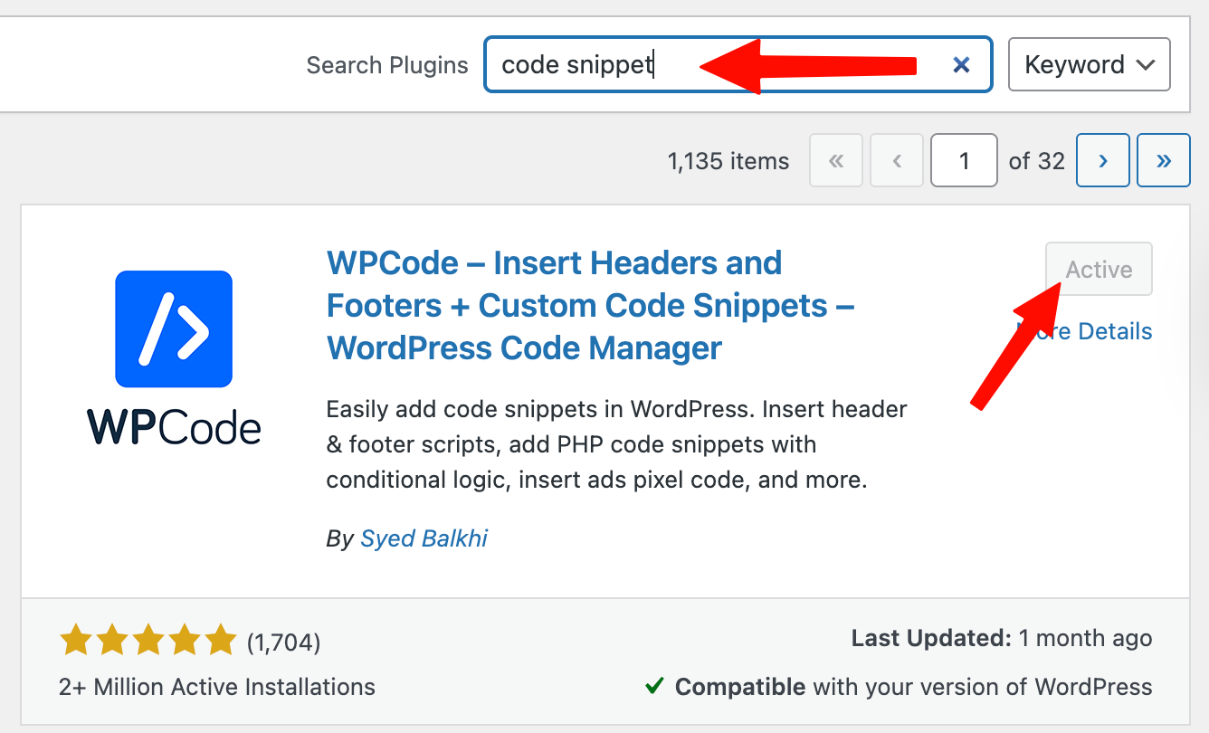
Task: Open the Keyword search type dropdown
Action: coord(1090,64)
